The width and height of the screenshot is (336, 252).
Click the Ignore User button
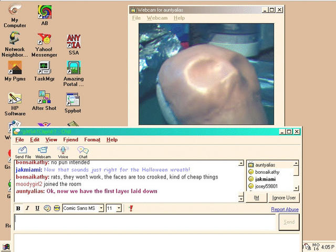(x=284, y=197)
